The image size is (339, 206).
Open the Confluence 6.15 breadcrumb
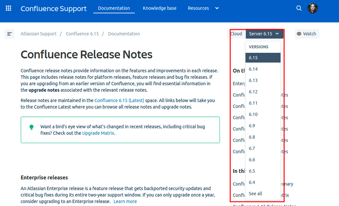click(x=82, y=34)
